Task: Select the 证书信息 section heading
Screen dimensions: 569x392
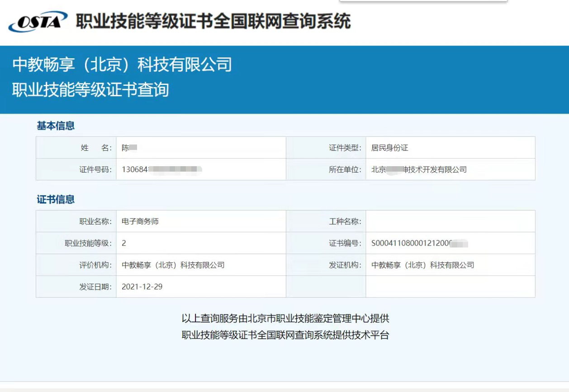Action: pos(56,200)
